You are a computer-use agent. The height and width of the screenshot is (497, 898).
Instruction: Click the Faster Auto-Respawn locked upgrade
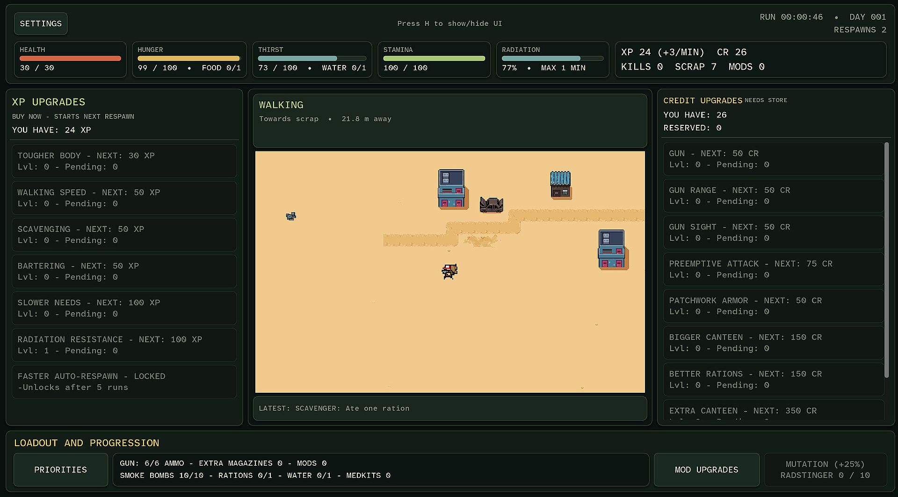point(124,382)
